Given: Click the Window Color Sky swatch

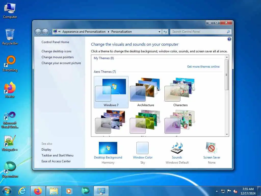Looking at the screenshot, I should pos(142,148).
